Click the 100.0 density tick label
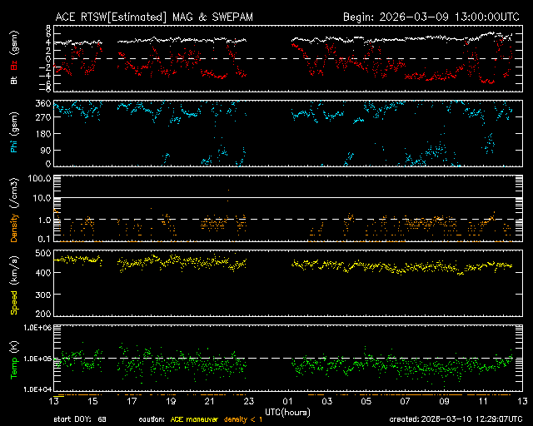 39,178
